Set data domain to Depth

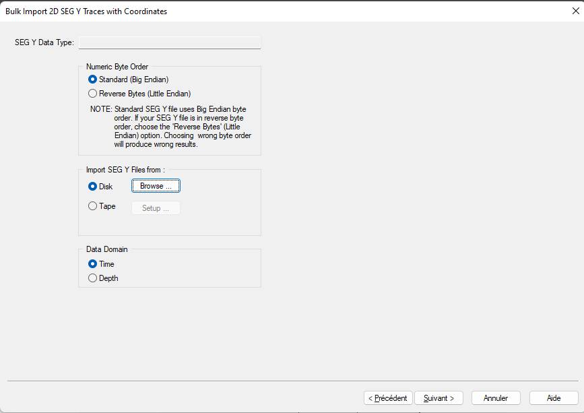pos(93,278)
